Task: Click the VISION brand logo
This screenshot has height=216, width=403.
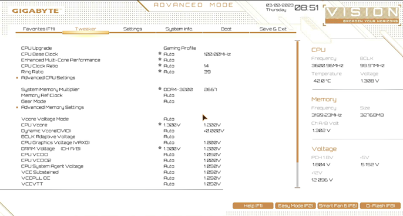Action: click(x=363, y=15)
